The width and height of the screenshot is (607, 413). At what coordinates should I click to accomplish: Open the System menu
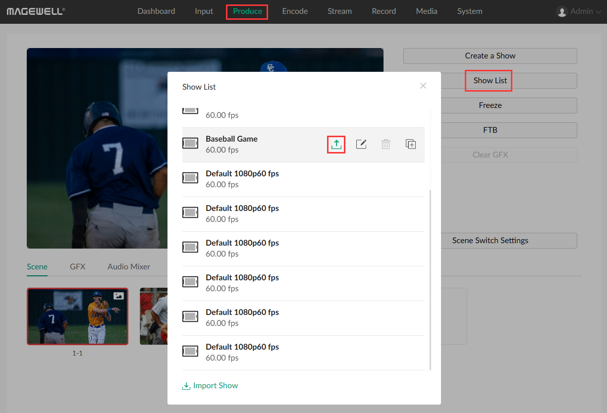coord(469,11)
